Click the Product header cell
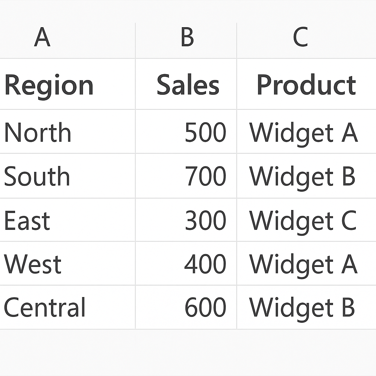Screen dimensions: 376x376 tap(306, 85)
